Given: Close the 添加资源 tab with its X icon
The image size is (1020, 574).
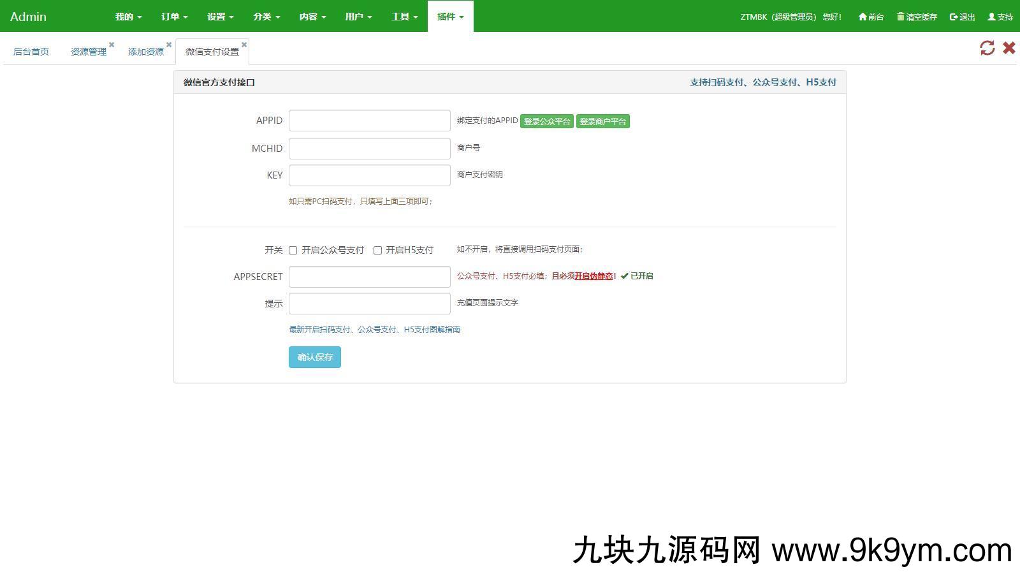Looking at the screenshot, I should click(x=168, y=44).
